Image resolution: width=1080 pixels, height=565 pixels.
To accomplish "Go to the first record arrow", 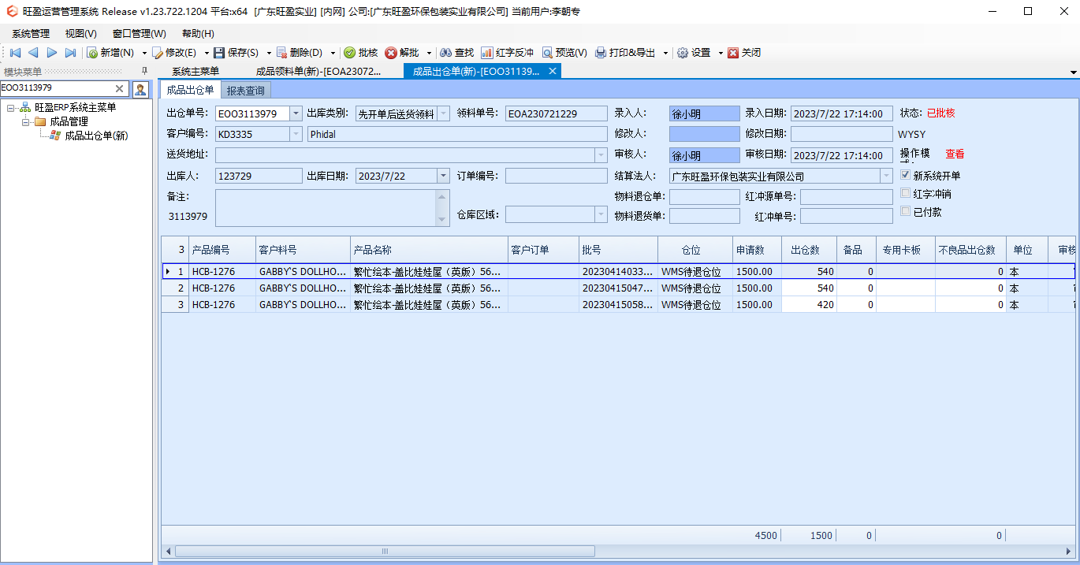I will 15,53.
